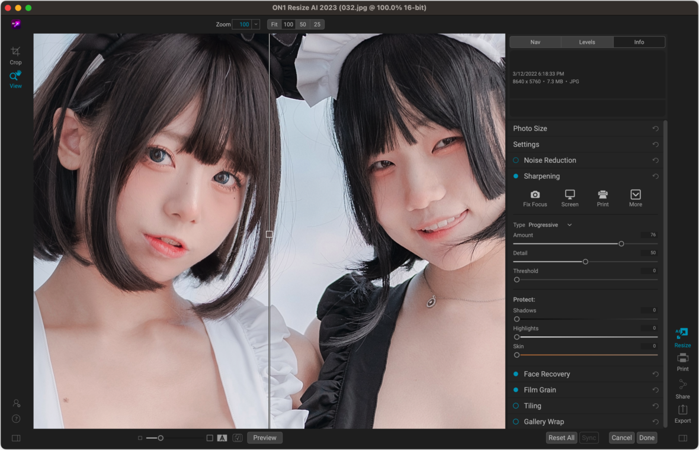Toggle the soft proofing icon
Screen dimensions: 699x450
[238, 438]
